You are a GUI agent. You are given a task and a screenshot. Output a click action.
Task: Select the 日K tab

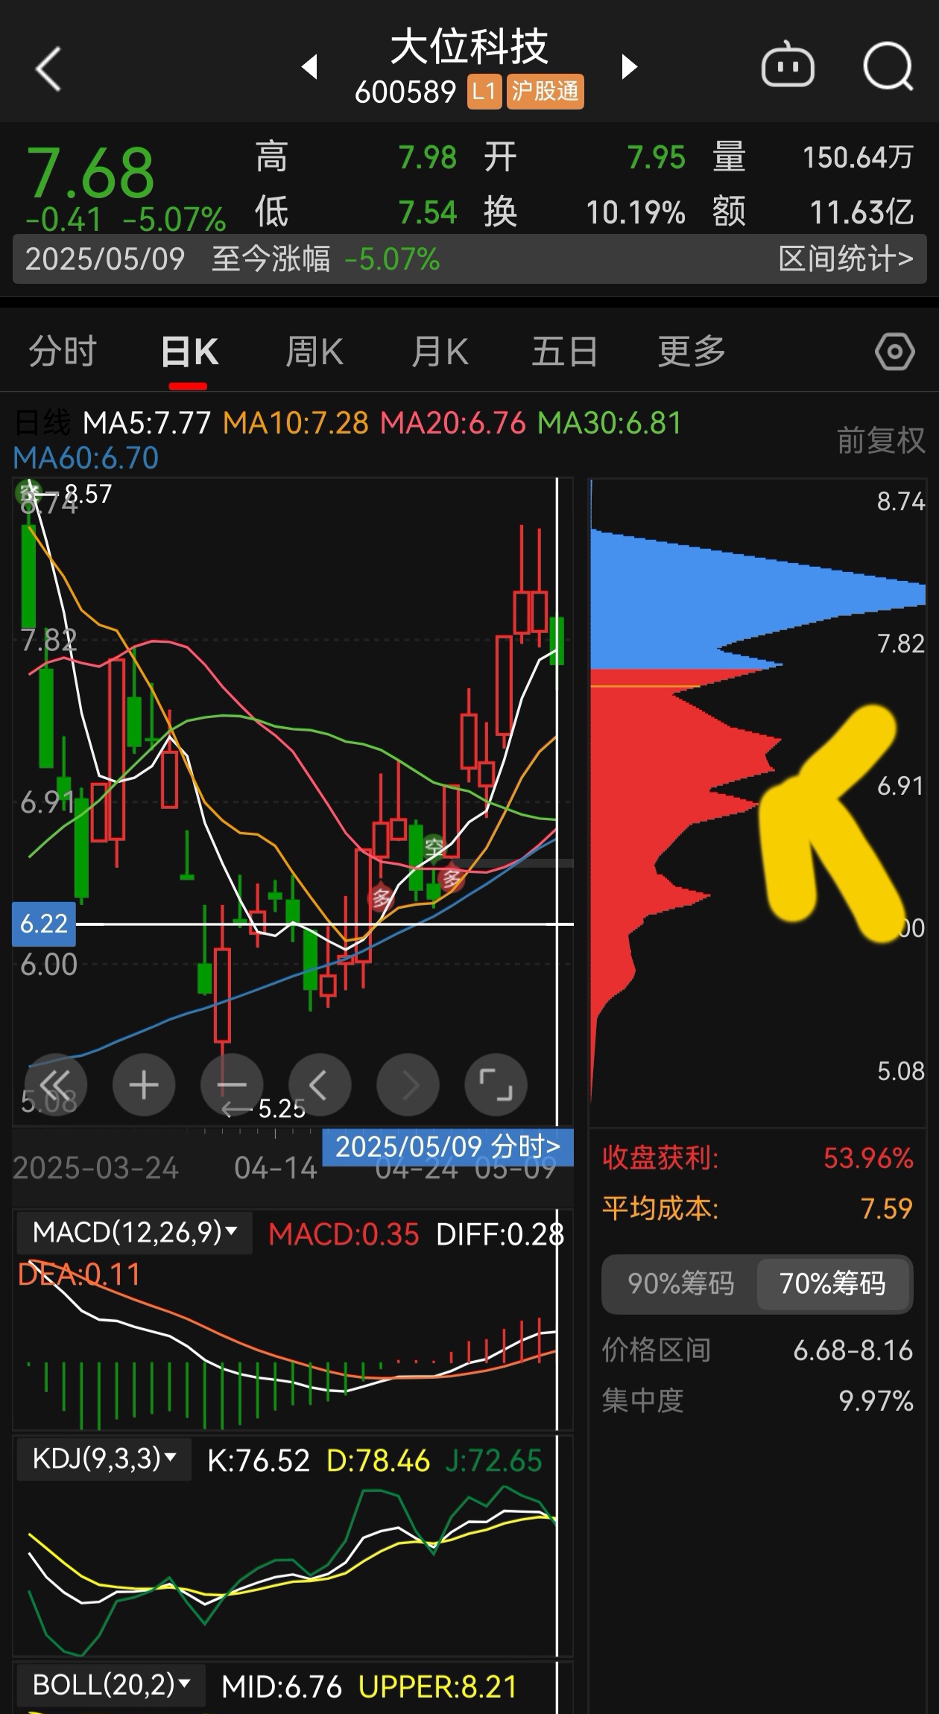pos(189,352)
